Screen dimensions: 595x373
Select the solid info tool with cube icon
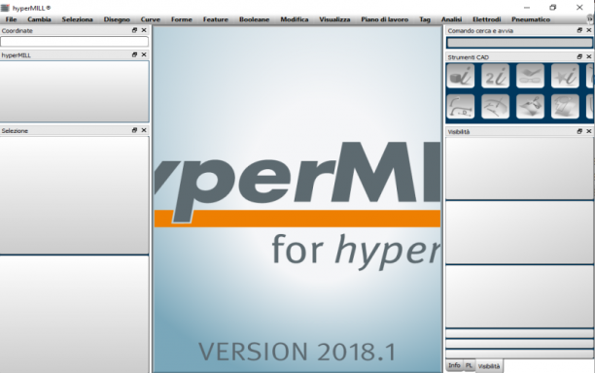[x=460, y=76]
